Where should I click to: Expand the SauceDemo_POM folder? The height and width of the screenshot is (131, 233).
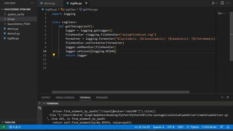19,24
